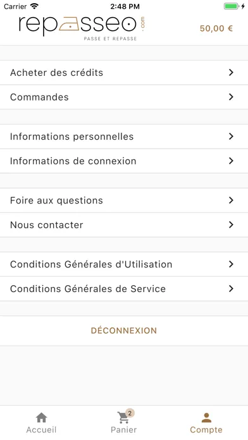Expand the Commandes chevron arrow

click(231, 97)
